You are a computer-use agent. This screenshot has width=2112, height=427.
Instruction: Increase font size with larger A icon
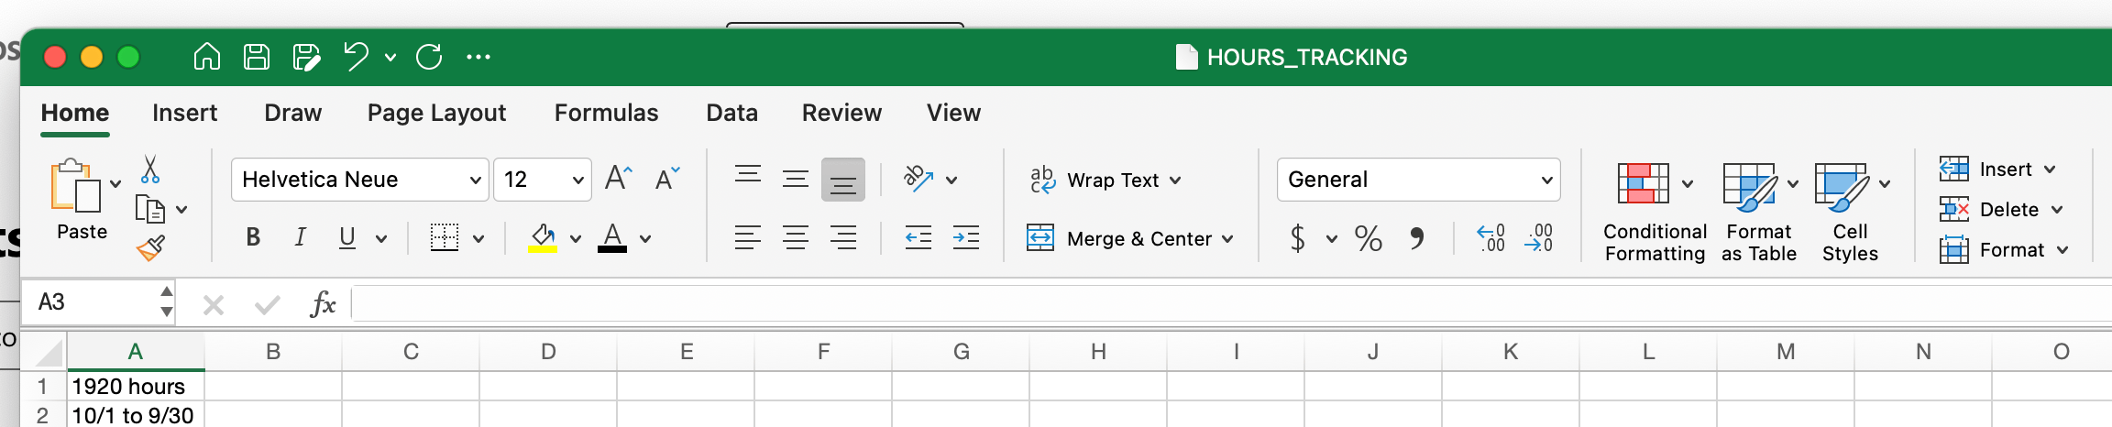point(619,179)
